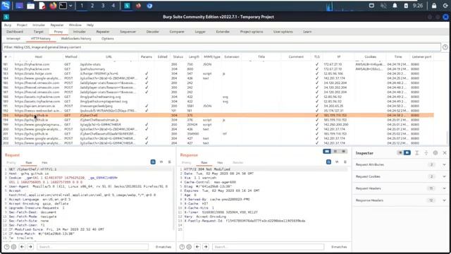The image size is (451, 254).
Task: Open the Project options tab
Action: pos(252,32)
